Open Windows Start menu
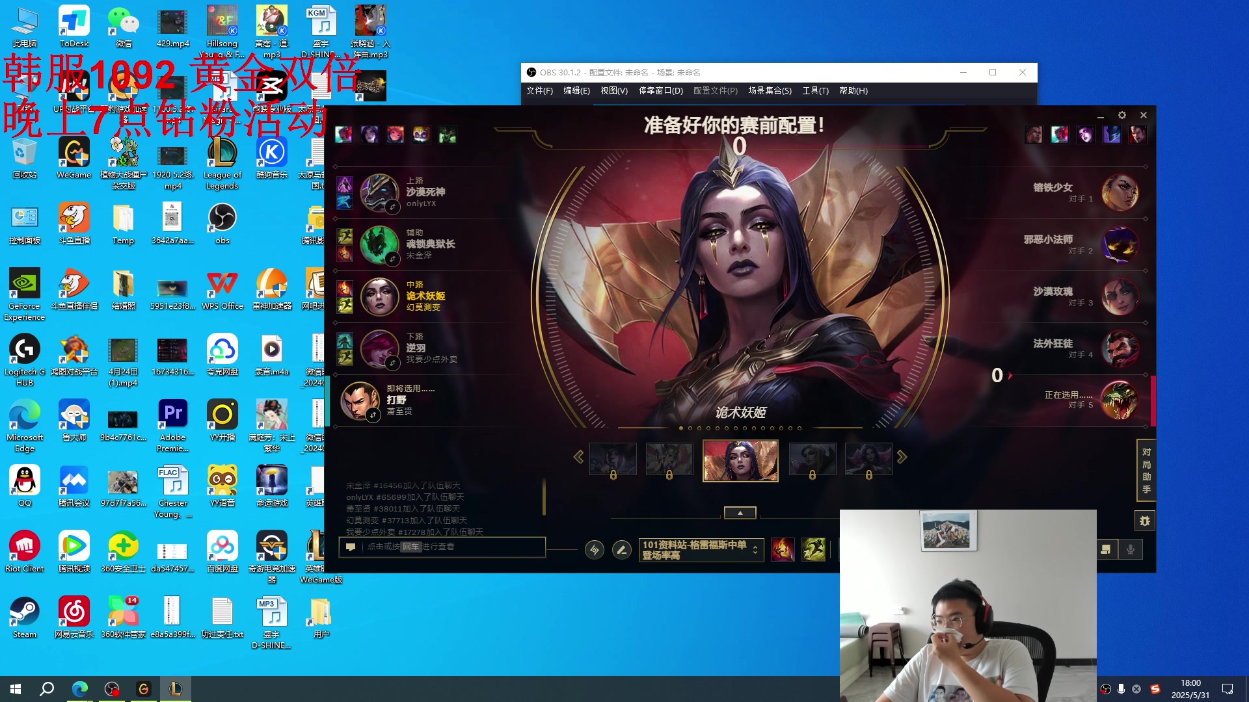 coord(16,689)
